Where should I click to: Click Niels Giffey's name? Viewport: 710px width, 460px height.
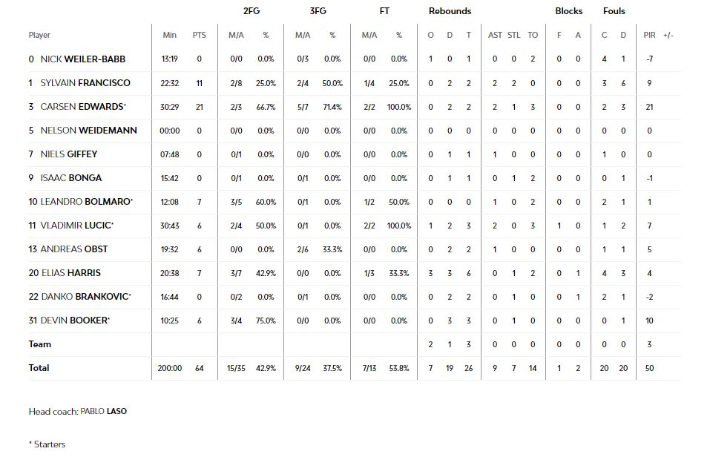(x=68, y=154)
